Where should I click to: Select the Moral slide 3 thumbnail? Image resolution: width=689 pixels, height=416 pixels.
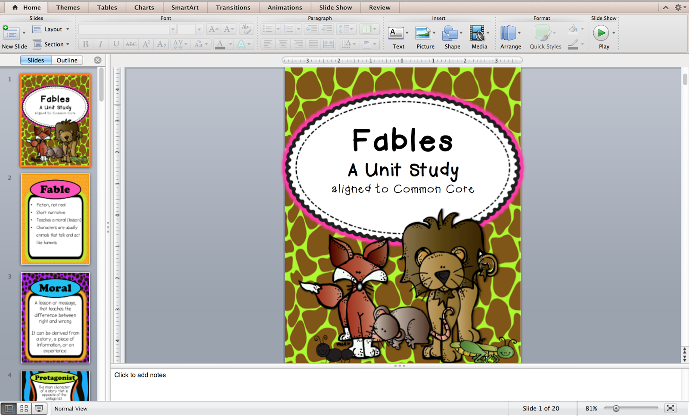pyautogui.click(x=55, y=317)
